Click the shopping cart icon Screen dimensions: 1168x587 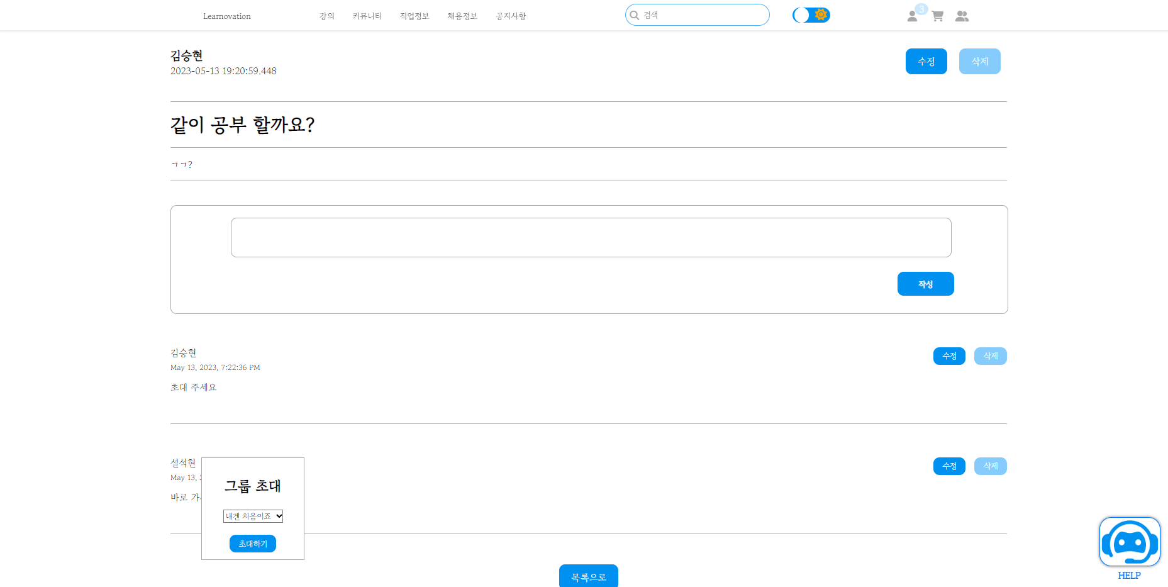click(x=937, y=16)
